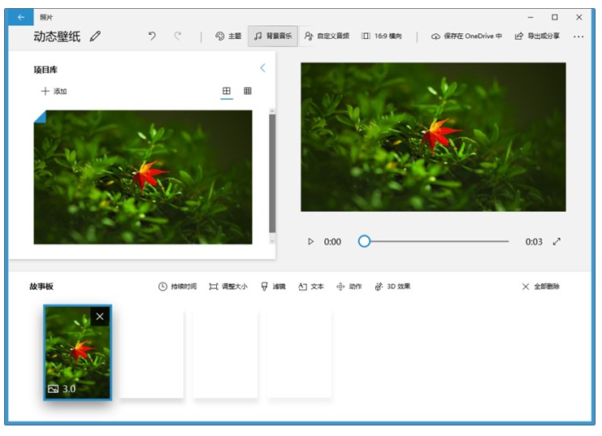Open 滤镜 filters for the clip
This screenshot has width=602, height=436.
tap(273, 287)
